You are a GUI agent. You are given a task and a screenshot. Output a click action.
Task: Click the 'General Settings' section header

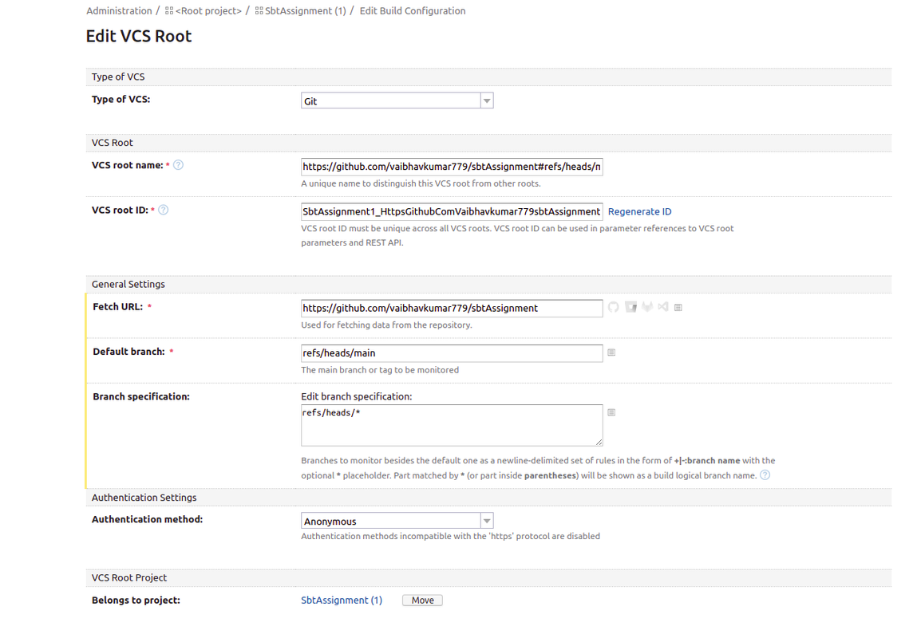(x=128, y=284)
